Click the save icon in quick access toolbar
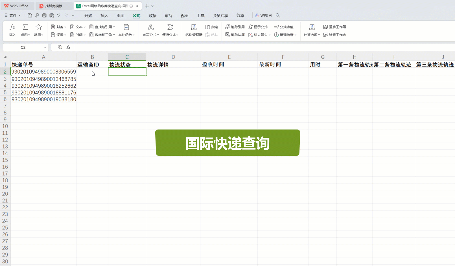 pyautogui.click(x=30, y=15)
